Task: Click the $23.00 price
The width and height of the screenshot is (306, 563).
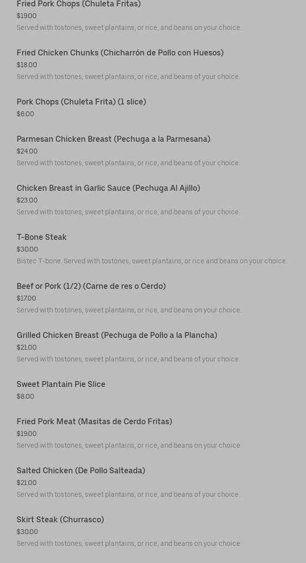Action: (x=27, y=201)
